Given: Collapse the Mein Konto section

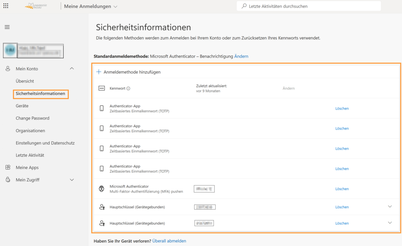Looking at the screenshot, I should 72,68.
